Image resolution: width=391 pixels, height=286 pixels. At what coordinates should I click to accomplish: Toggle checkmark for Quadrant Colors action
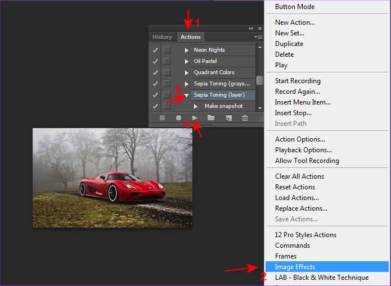tap(155, 72)
